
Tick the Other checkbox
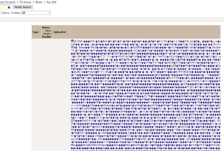[x=12, y=13]
